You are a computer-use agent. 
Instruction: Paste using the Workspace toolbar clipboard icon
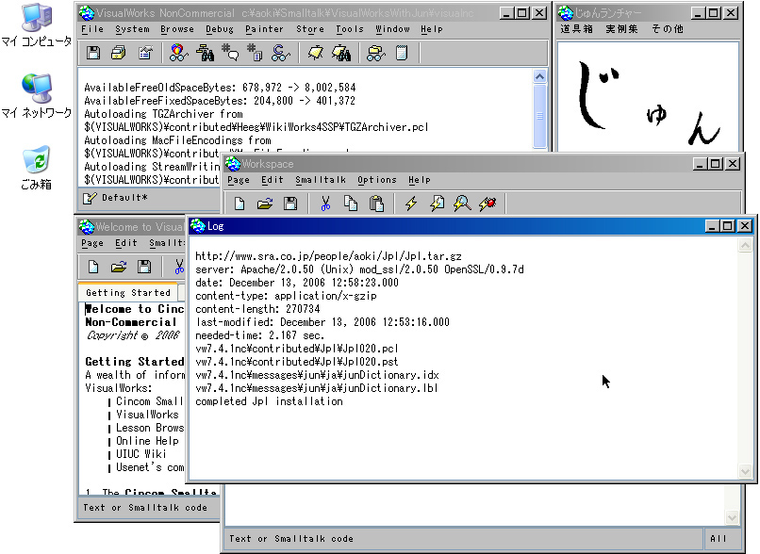coord(376,204)
